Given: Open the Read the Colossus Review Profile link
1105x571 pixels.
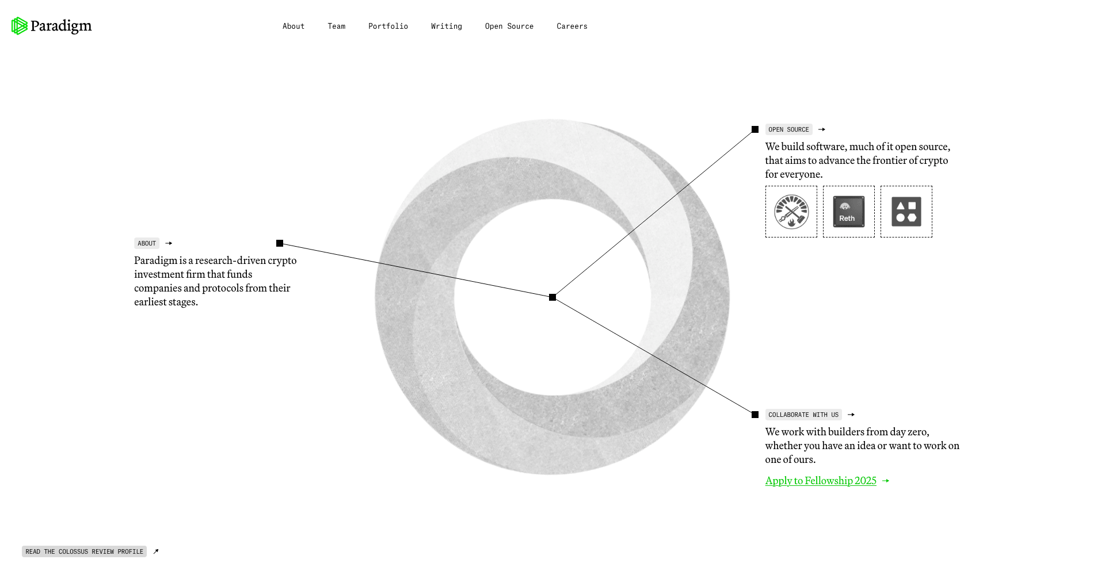Looking at the screenshot, I should [x=84, y=551].
